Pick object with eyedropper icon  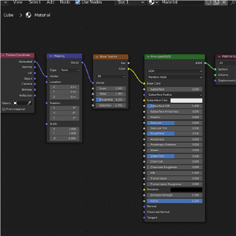(29, 103)
